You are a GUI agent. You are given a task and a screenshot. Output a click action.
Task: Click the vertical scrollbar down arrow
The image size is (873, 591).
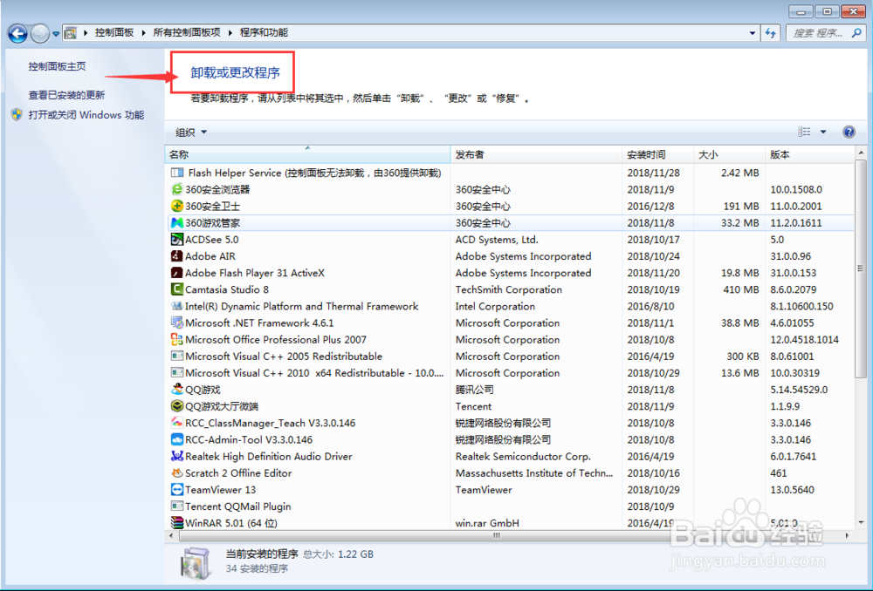(861, 523)
